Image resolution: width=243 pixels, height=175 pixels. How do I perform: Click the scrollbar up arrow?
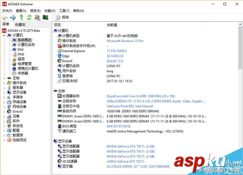click(240, 24)
